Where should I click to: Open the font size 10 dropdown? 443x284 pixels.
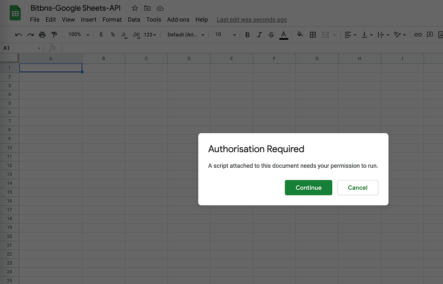pyautogui.click(x=225, y=35)
